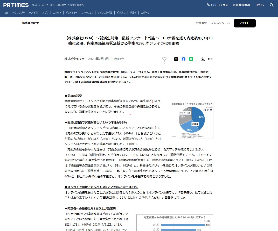Open the エンタメ category
Screen dimensions: 278x231
(x=57, y=13)
